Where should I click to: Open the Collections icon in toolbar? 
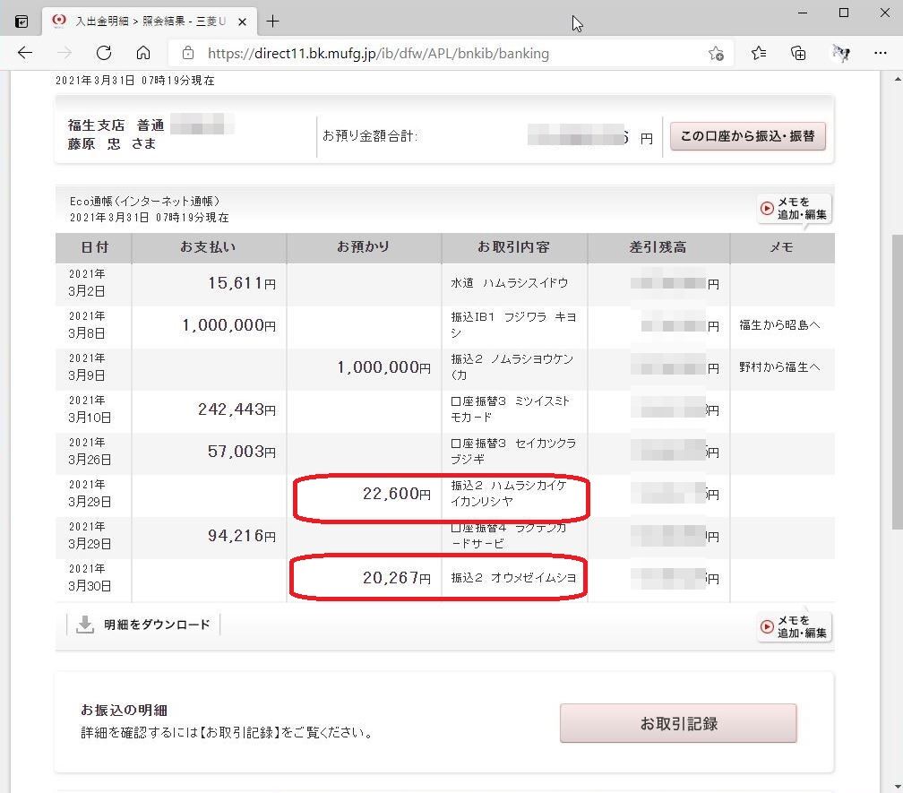[x=798, y=54]
